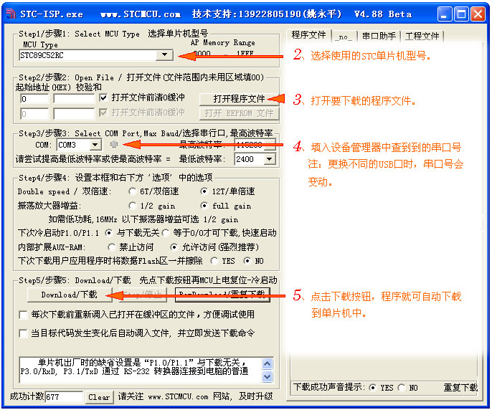Click the COM port status indicator dot
The height and width of the screenshot is (410, 492).
point(114,145)
